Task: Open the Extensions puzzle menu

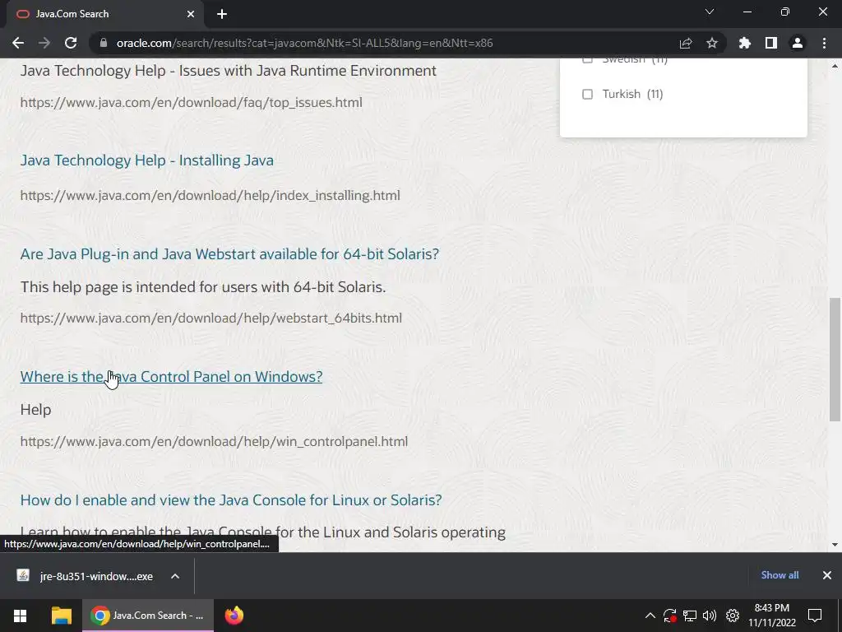Action: [x=745, y=43]
